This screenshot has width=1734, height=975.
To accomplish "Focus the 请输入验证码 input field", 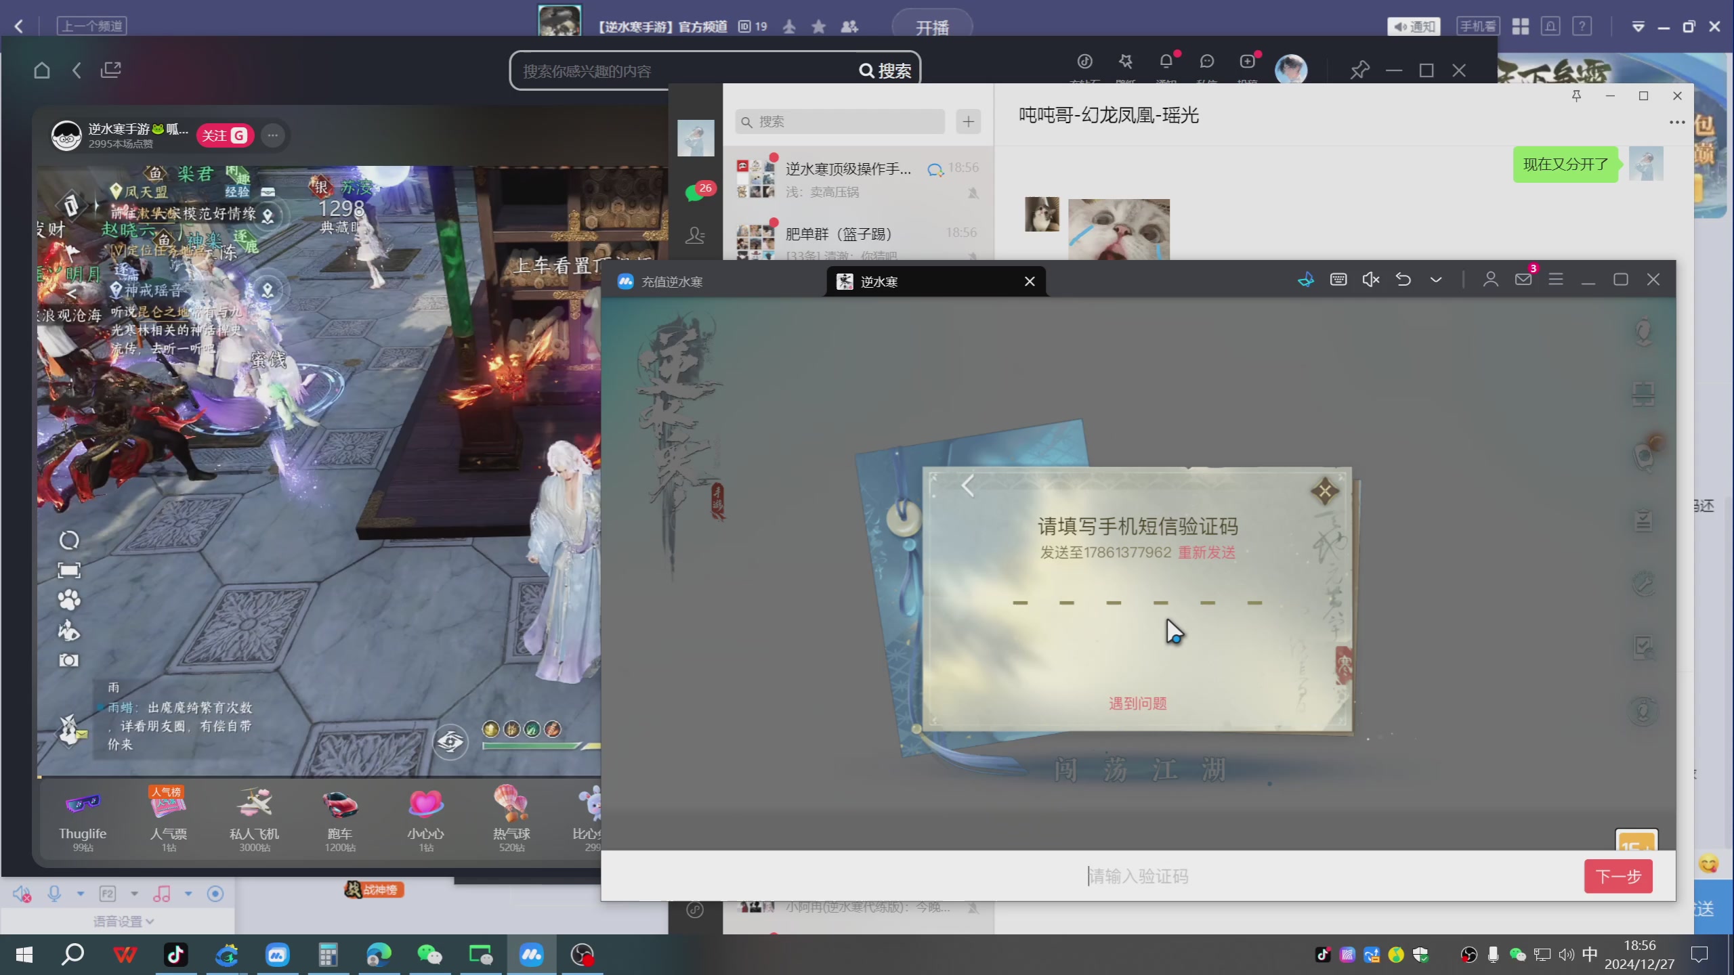I will [1138, 876].
